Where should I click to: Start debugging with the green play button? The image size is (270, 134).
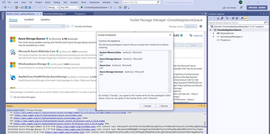(x=82, y=7)
